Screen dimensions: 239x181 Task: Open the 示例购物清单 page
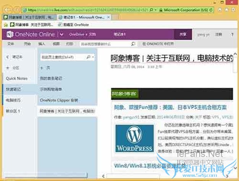[51, 89]
